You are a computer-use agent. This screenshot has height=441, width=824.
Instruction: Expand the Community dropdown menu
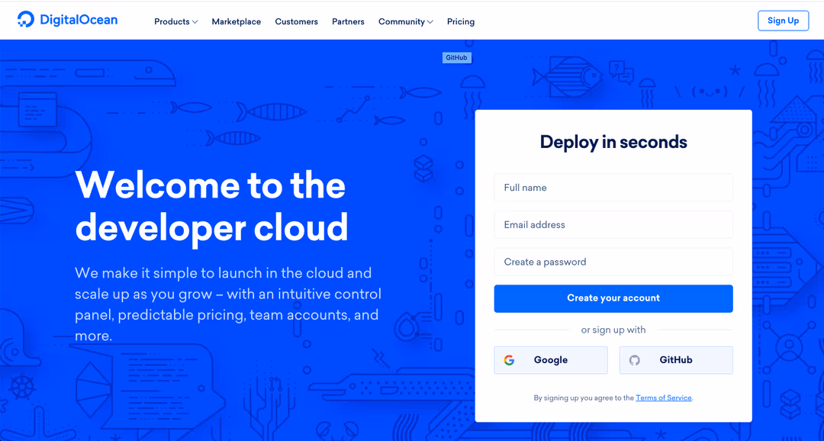pyautogui.click(x=406, y=21)
